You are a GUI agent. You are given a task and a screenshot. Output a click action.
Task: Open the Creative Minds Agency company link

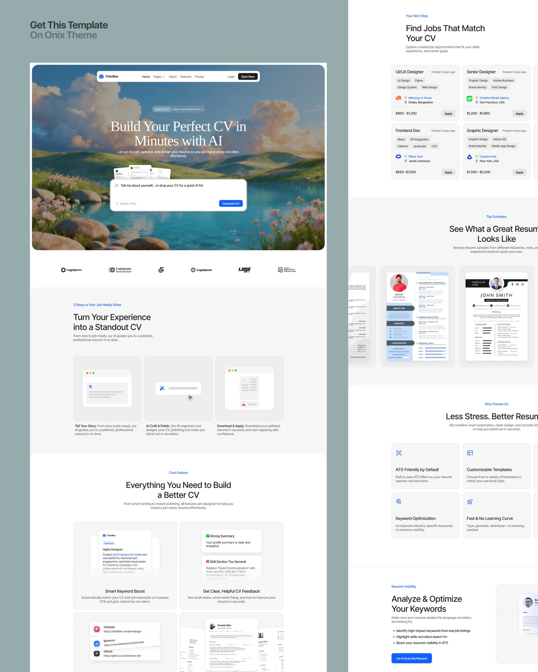pos(494,98)
